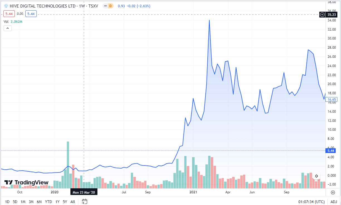Click the Mon 23 Mar '20 date label
The image size is (341, 205).
pos(84,192)
